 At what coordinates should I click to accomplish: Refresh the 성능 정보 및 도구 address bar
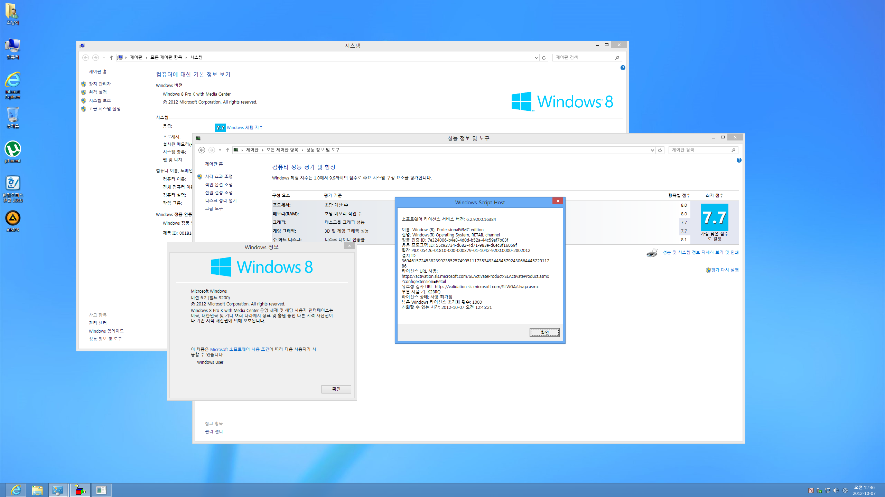(x=660, y=150)
